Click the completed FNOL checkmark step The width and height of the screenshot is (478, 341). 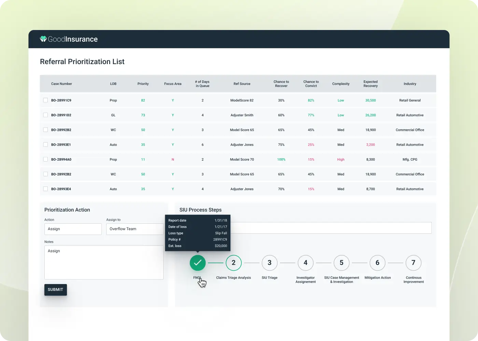coord(198,263)
